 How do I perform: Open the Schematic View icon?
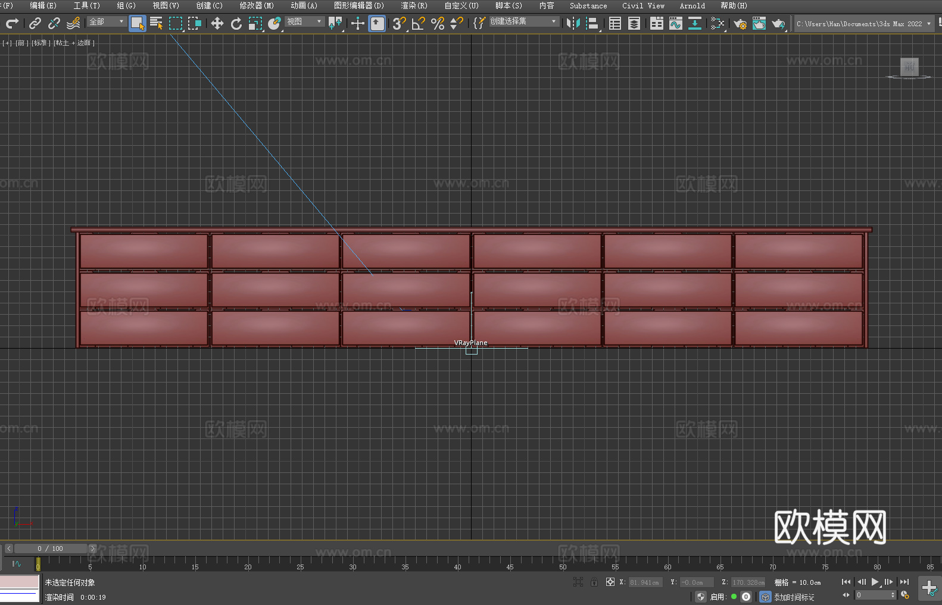(718, 23)
